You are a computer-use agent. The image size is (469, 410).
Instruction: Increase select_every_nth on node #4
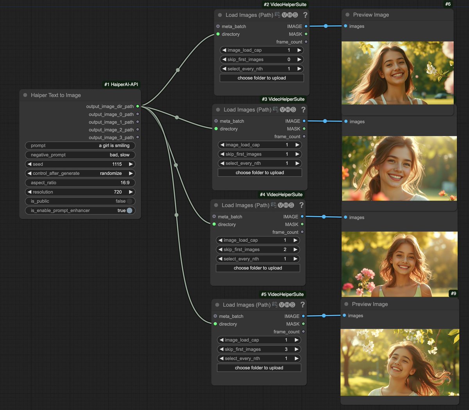[x=295, y=259]
